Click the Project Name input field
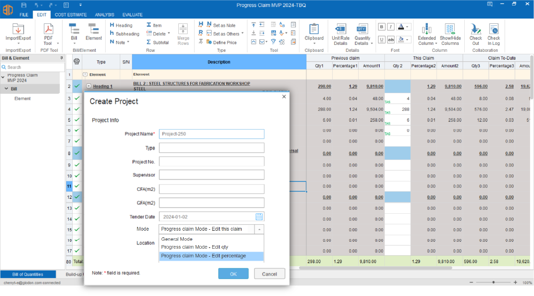The width and height of the screenshot is (534, 296). [x=211, y=134]
